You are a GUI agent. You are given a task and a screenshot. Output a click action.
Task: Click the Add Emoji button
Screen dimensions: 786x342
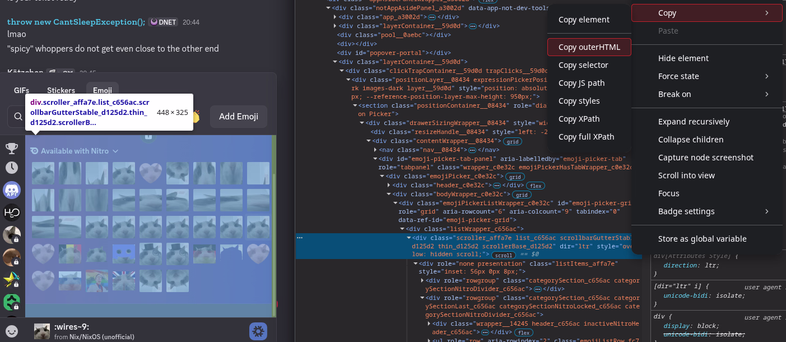(239, 117)
